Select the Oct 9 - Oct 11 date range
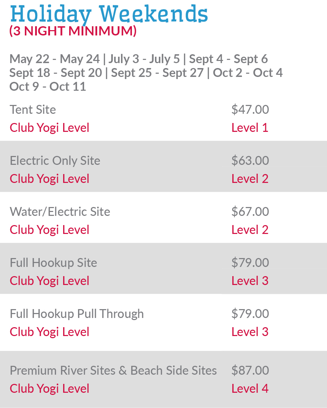The width and height of the screenshot is (327, 408). tap(48, 86)
